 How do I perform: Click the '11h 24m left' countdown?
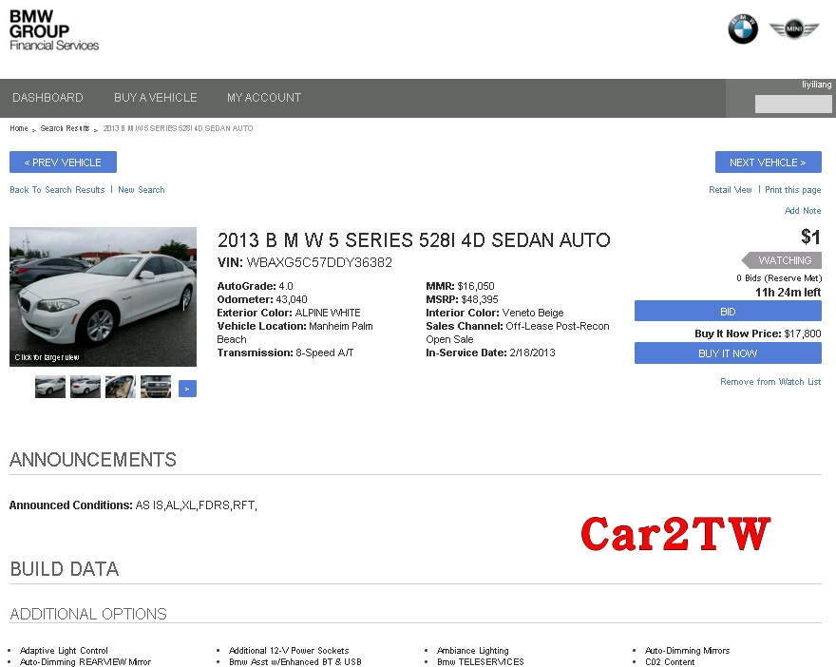(788, 293)
